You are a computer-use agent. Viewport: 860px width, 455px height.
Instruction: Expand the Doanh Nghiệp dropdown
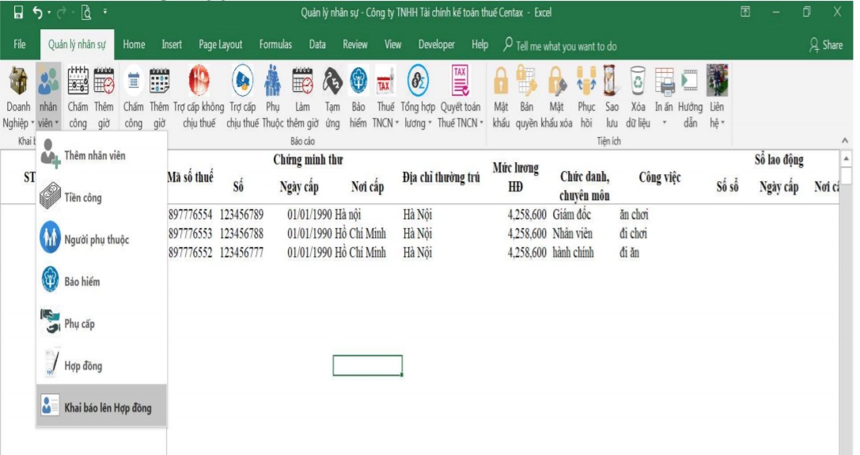pos(18,123)
